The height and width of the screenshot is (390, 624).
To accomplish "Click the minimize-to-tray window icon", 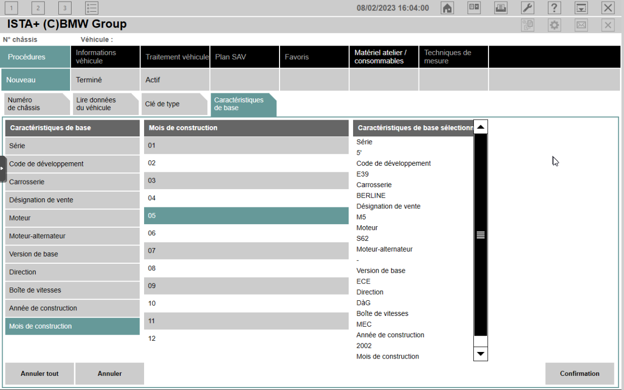I will pos(581,8).
